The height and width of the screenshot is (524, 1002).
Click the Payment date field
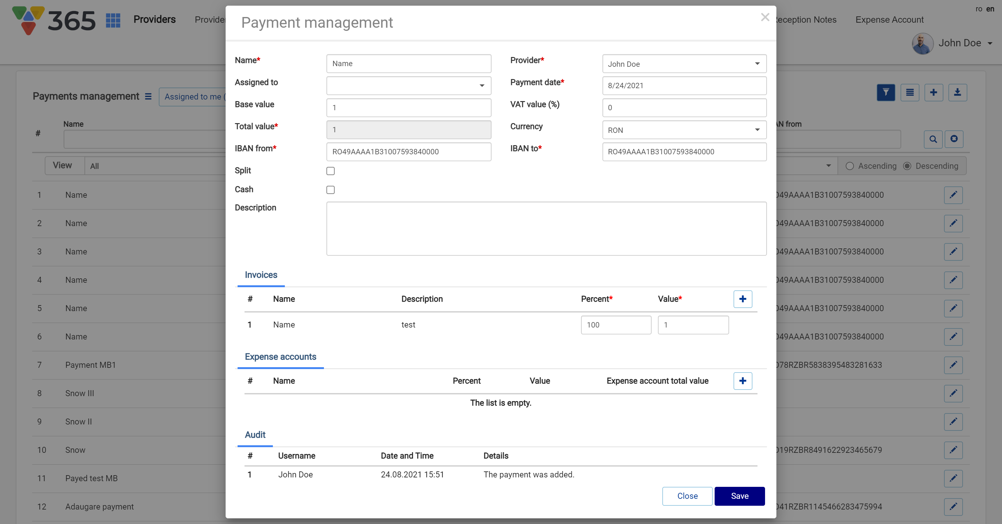[x=684, y=86]
